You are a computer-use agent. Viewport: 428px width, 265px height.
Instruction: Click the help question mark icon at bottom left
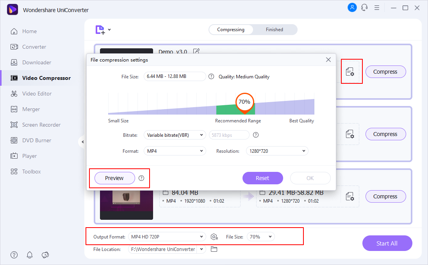14,255
